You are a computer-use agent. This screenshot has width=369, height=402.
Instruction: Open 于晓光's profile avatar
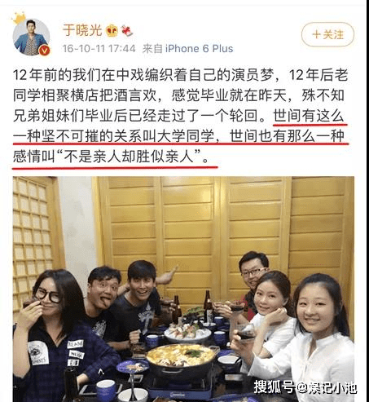(x=31, y=37)
